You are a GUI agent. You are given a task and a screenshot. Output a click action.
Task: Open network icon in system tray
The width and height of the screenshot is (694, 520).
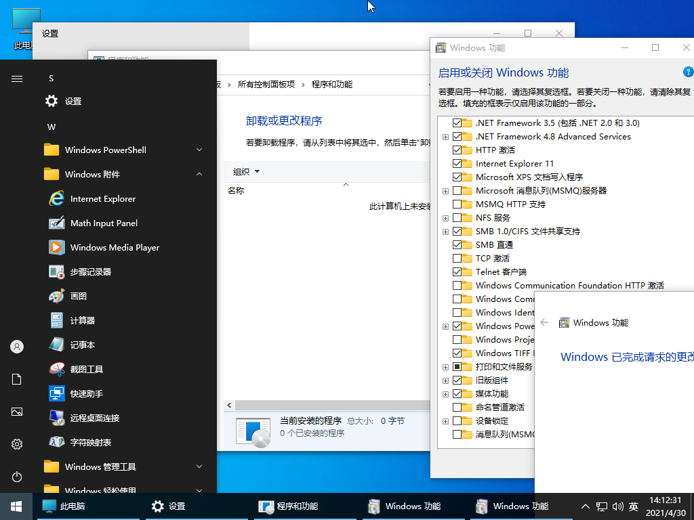[602, 506]
